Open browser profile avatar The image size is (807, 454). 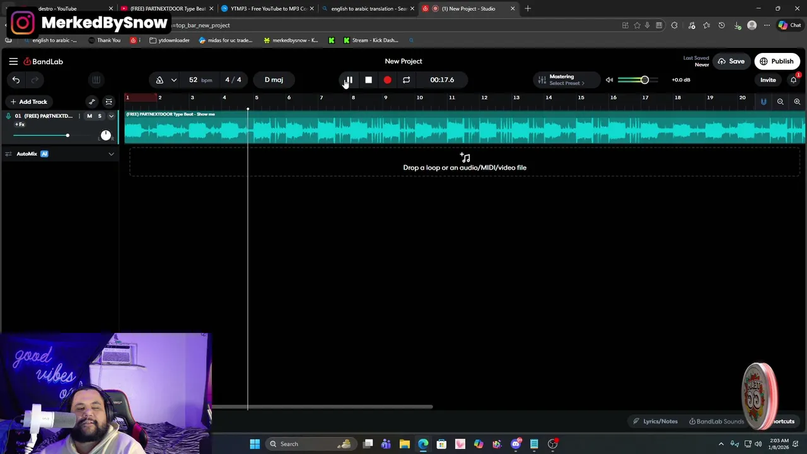752,25
